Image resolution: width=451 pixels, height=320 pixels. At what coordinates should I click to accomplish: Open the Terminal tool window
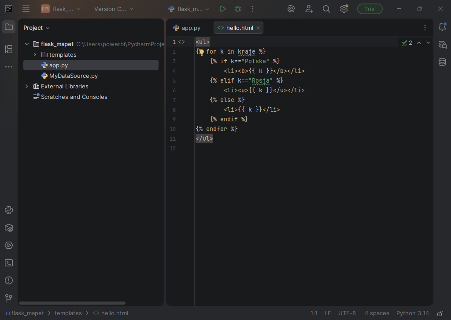(x=9, y=263)
